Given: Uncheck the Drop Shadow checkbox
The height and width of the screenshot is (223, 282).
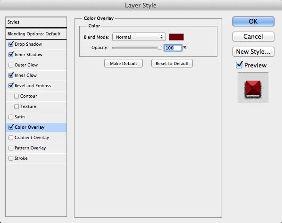Looking at the screenshot, I should pos(11,44).
